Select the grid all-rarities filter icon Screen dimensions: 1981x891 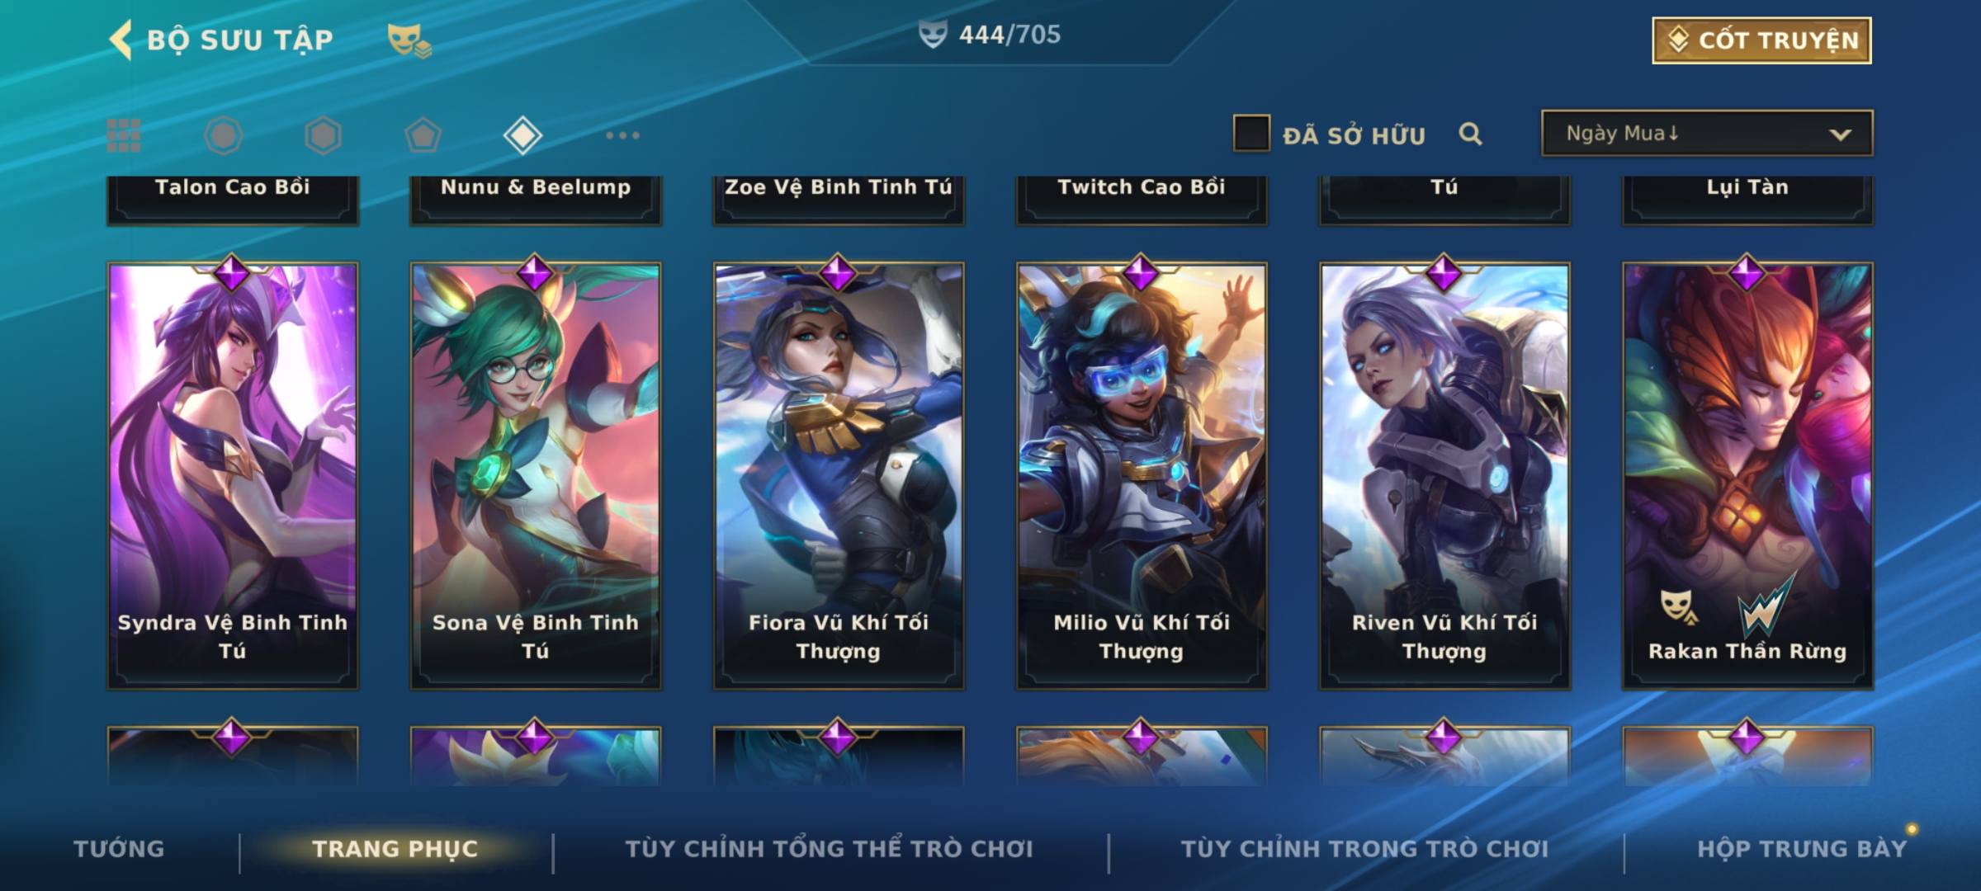pyautogui.click(x=124, y=135)
